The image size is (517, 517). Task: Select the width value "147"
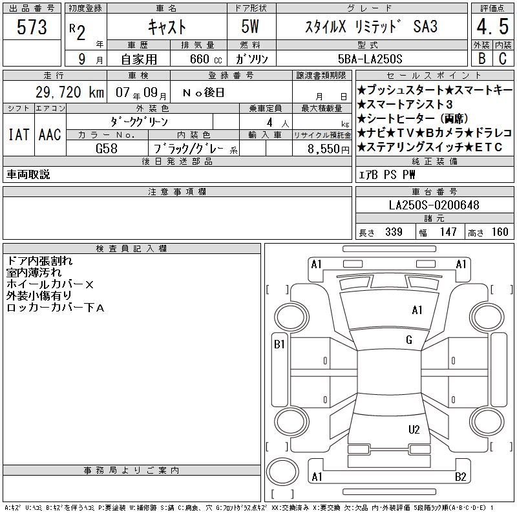click(448, 232)
